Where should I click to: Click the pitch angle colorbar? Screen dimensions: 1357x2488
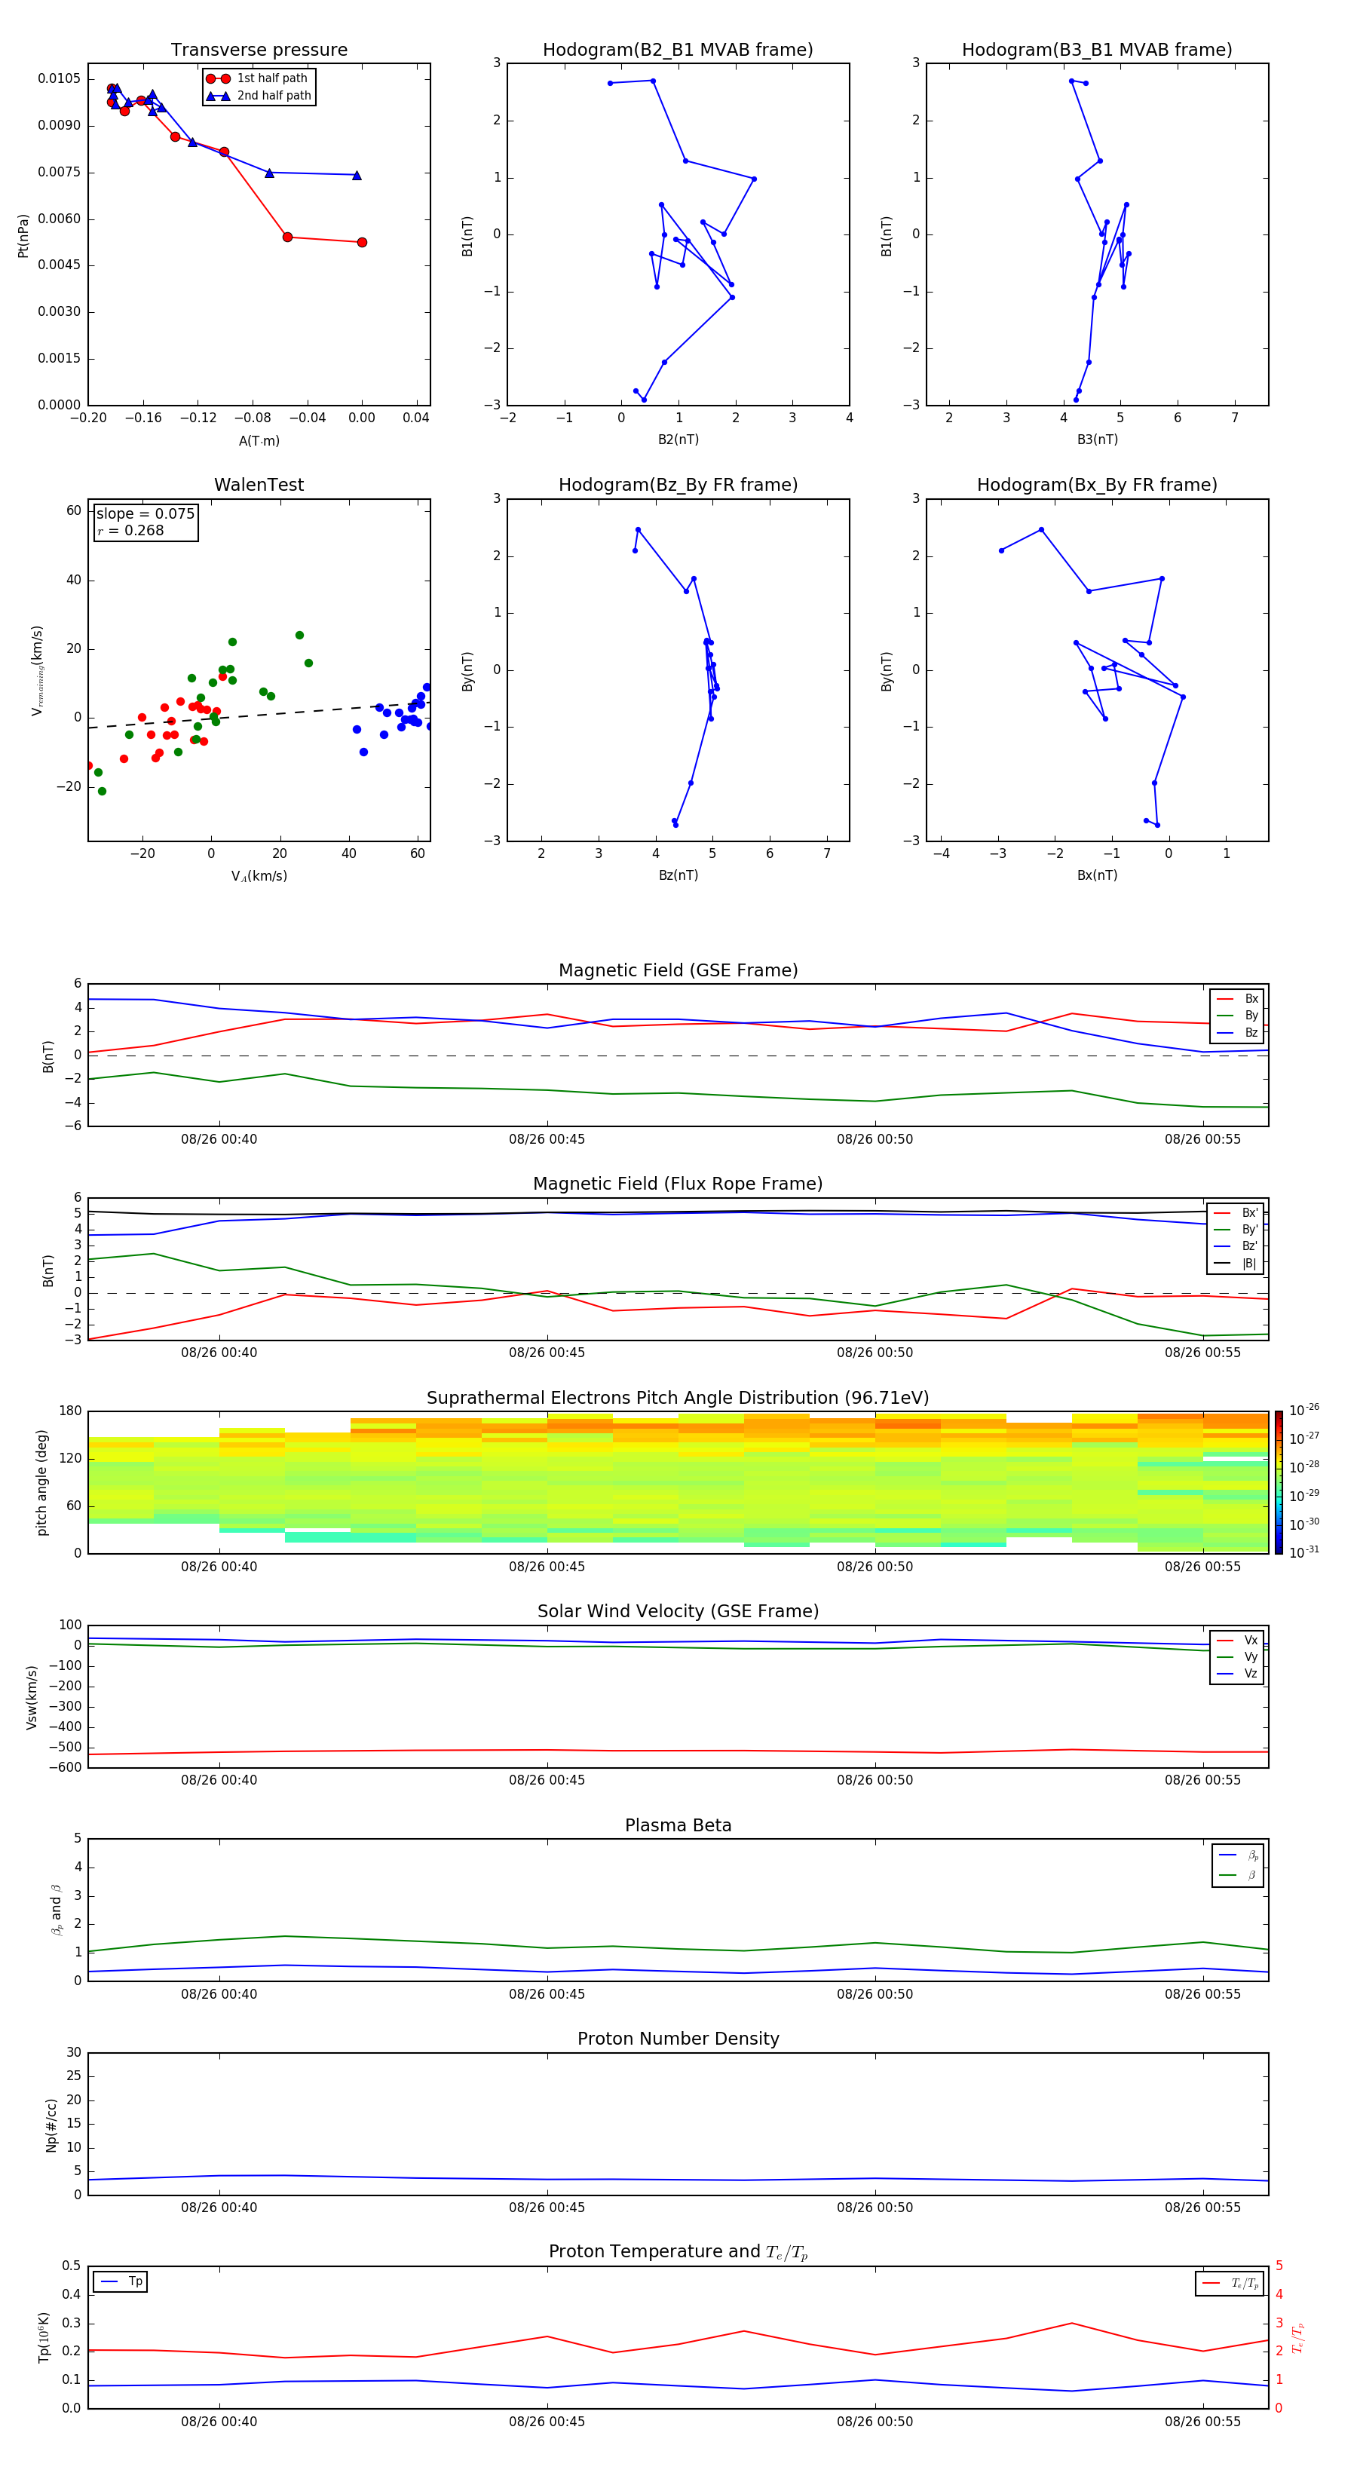1279,1482
